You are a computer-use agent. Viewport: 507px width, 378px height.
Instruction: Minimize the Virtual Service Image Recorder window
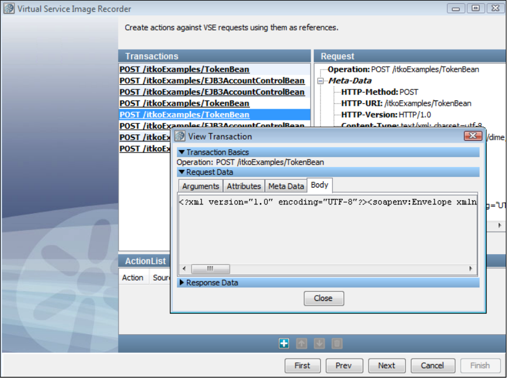point(456,8)
